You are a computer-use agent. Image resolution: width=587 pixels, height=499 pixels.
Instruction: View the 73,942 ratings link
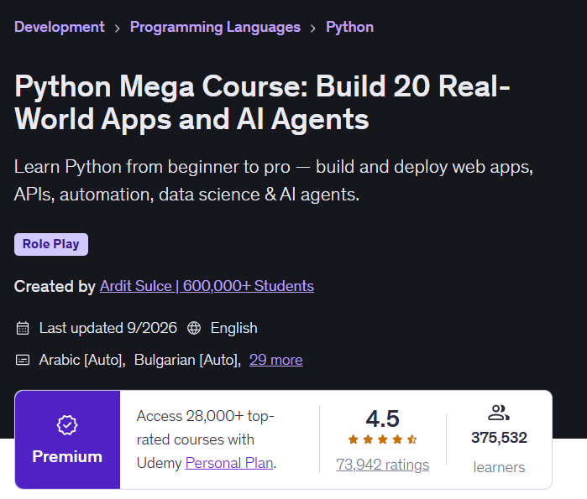(x=383, y=465)
